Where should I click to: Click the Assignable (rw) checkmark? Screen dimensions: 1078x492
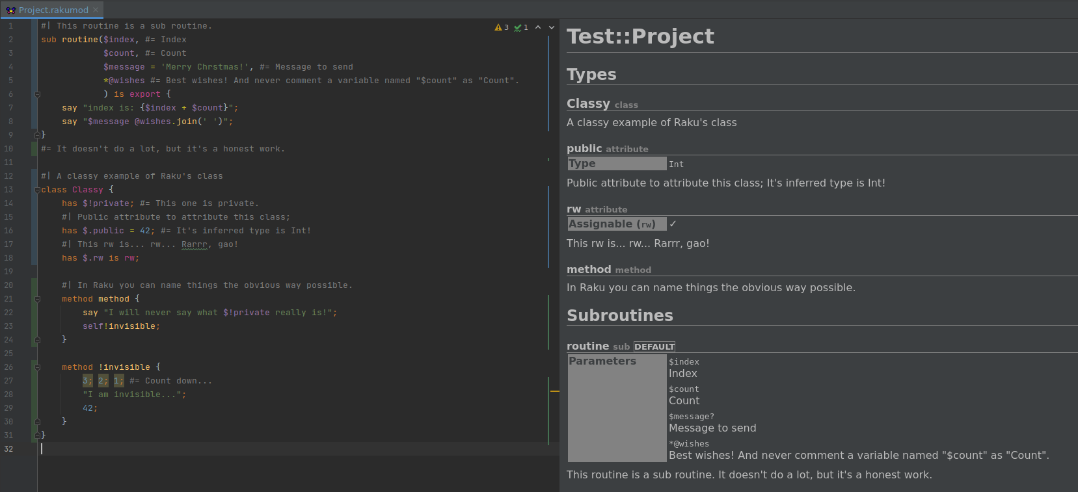pos(673,224)
